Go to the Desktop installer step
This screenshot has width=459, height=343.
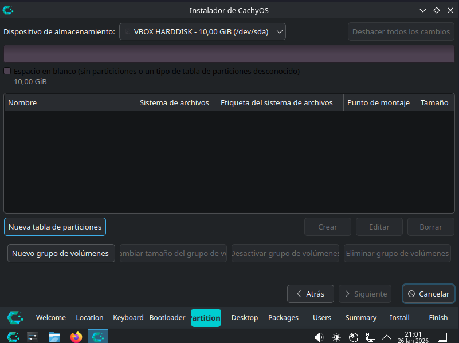tap(245, 317)
